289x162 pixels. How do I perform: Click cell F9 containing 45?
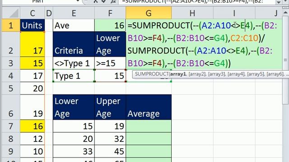110,151
